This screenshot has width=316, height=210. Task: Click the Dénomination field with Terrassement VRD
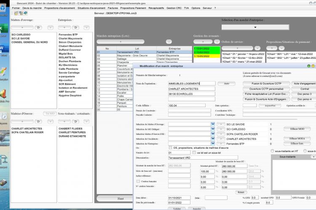[x=203, y=158]
